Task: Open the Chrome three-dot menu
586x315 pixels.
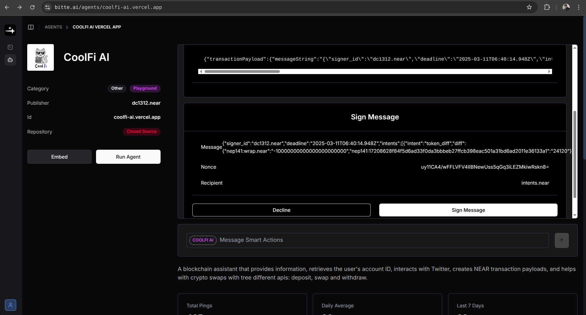Action: [579, 7]
